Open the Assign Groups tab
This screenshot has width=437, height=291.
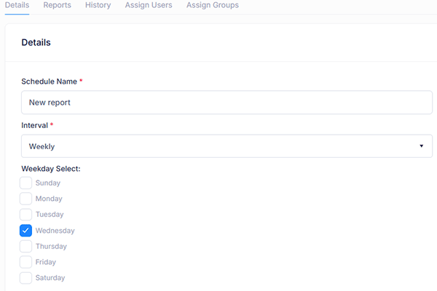tap(212, 5)
